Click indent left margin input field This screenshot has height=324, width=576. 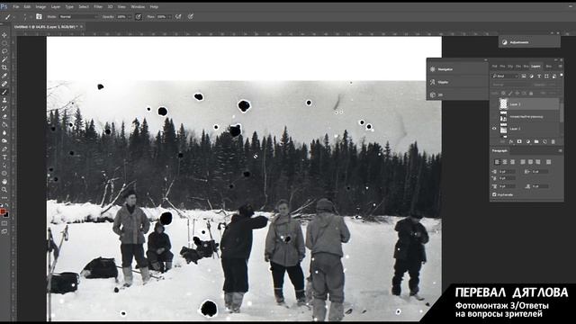point(507,172)
